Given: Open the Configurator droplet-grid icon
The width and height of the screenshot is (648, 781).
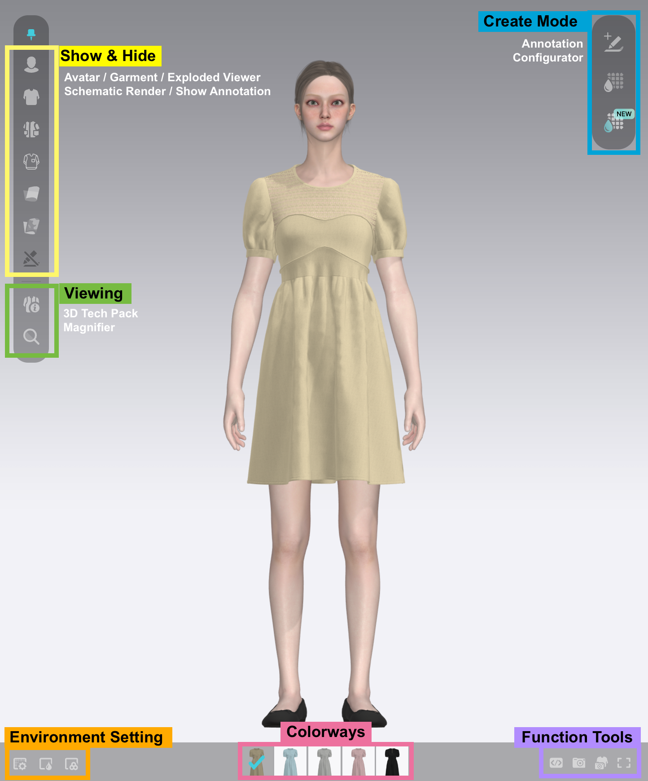Looking at the screenshot, I should click(x=613, y=82).
